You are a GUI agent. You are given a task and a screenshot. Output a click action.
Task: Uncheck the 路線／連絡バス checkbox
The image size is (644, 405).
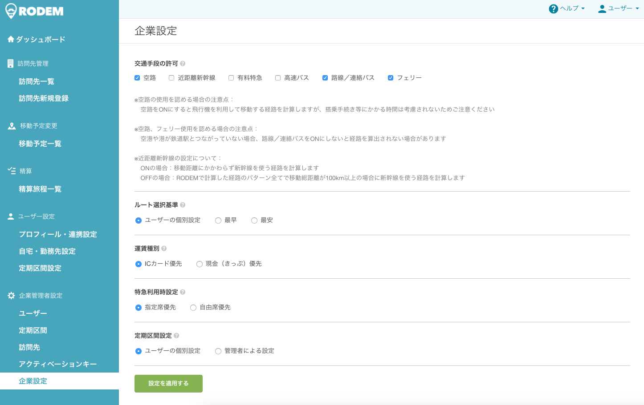pyautogui.click(x=325, y=78)
